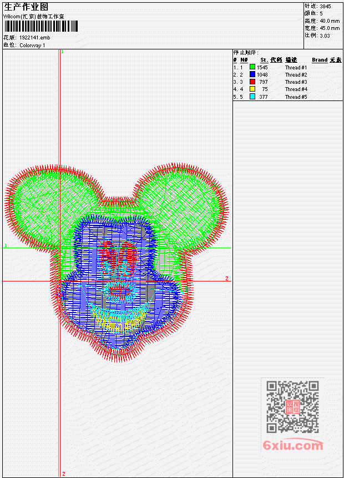
Task: Click the cyan swatch for Thread #5
Action: [252, 97]
